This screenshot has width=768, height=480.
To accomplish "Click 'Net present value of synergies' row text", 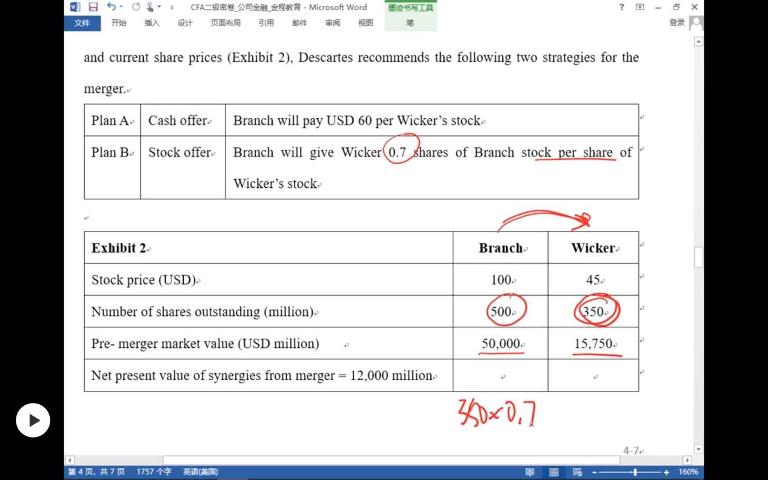I will [262, 375].
